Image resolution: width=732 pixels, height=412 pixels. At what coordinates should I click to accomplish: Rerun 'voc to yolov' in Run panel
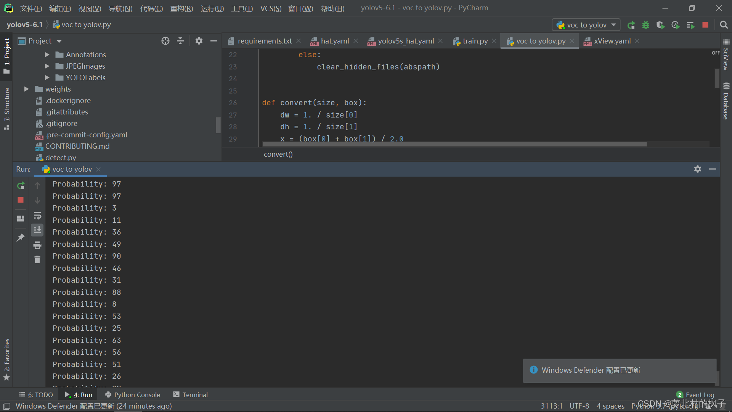(x=21, y=186)
